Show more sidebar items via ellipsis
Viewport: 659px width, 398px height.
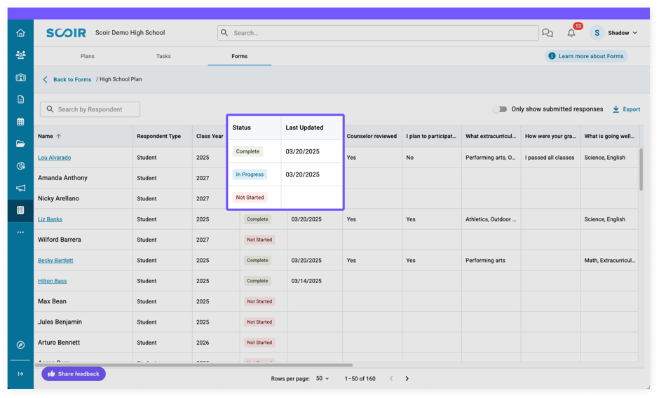(x=20, y=232)
